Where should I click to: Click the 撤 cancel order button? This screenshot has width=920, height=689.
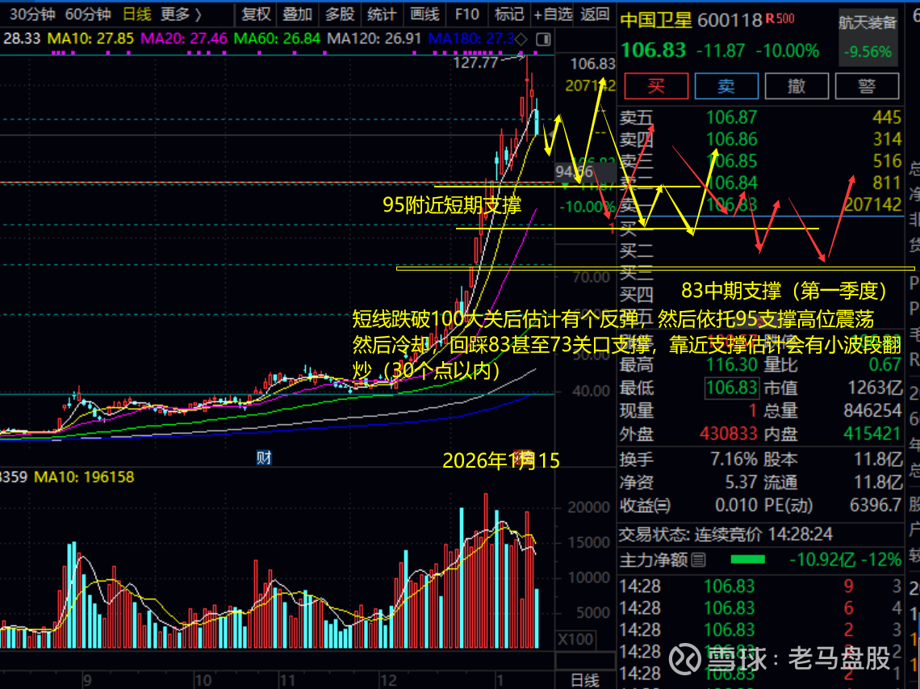tap(797, 86)
